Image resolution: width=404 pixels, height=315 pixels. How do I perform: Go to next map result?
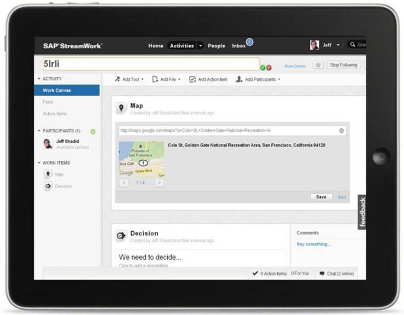160,183
